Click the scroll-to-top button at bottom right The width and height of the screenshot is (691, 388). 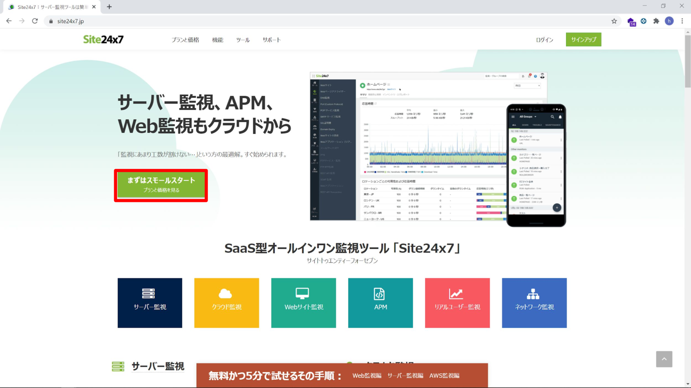(664, 359)
